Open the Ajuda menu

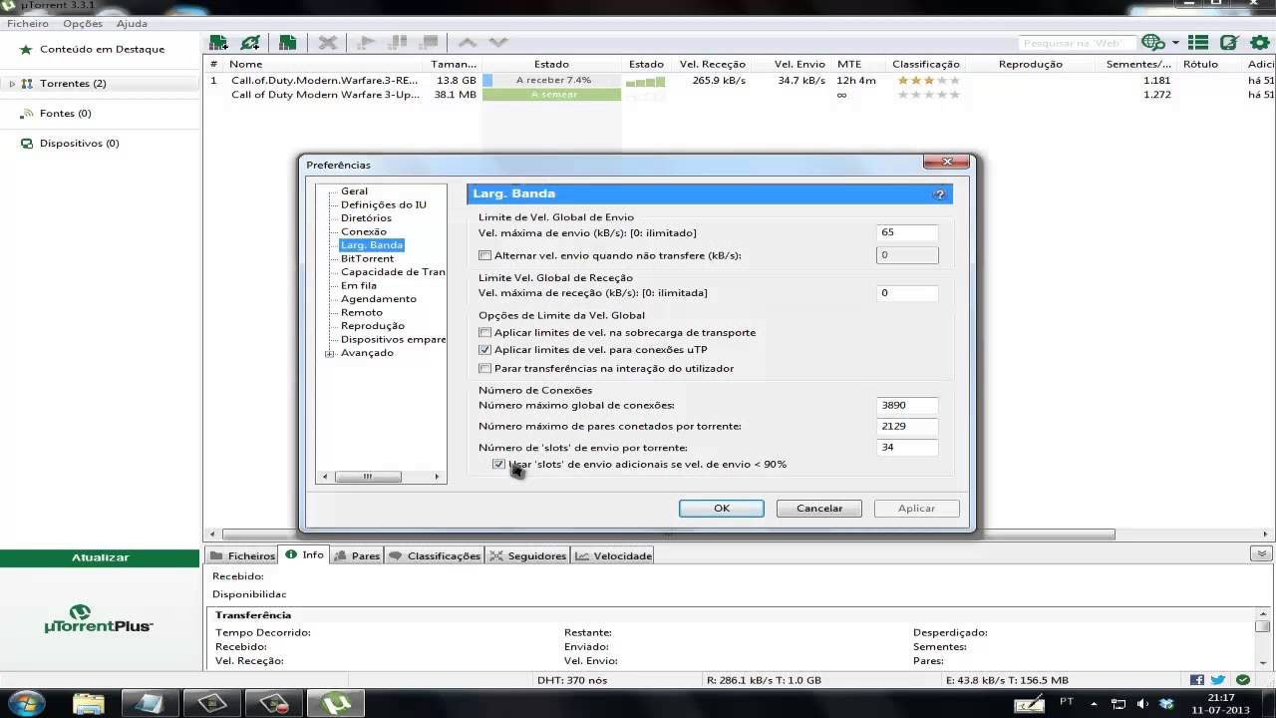click(132, 23)
